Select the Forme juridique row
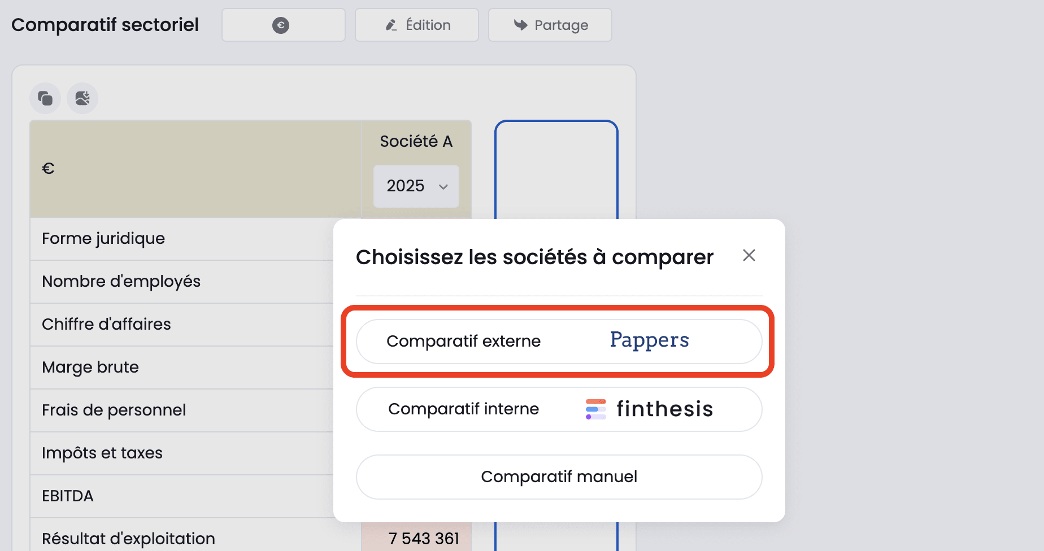The height and width of the screenshot is (551, 1044). pyautogui.click(x=103, y=239)
